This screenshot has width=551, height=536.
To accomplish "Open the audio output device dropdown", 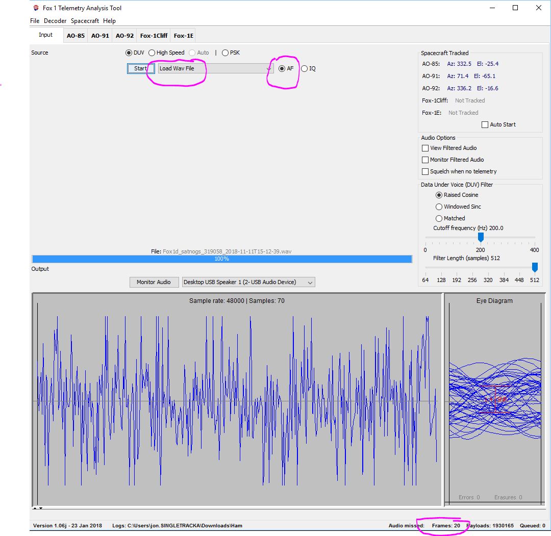I will coord(310,282).
